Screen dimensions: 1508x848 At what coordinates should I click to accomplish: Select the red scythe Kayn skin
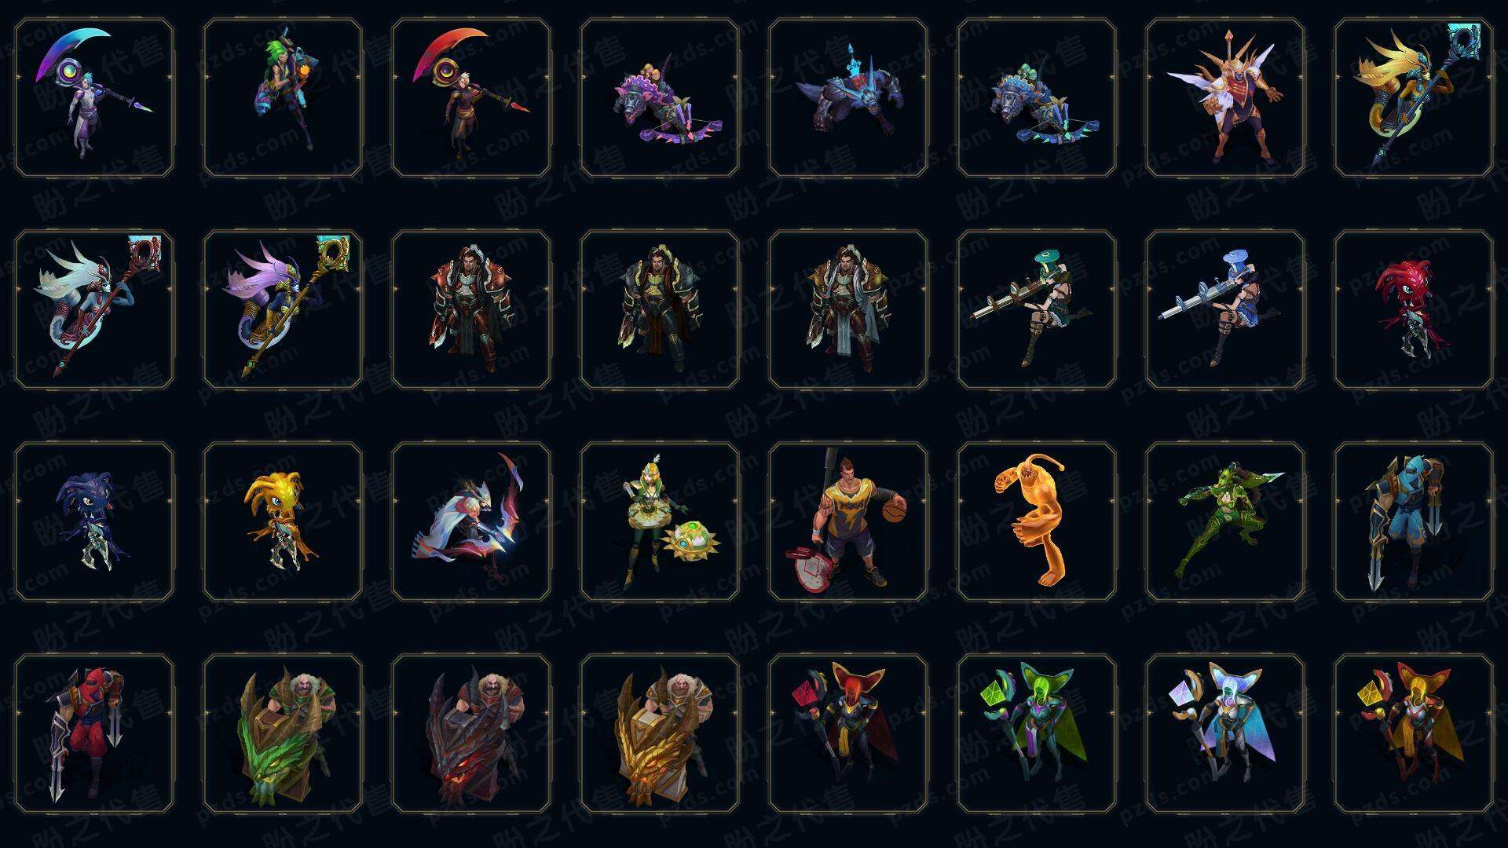[471, 98]
